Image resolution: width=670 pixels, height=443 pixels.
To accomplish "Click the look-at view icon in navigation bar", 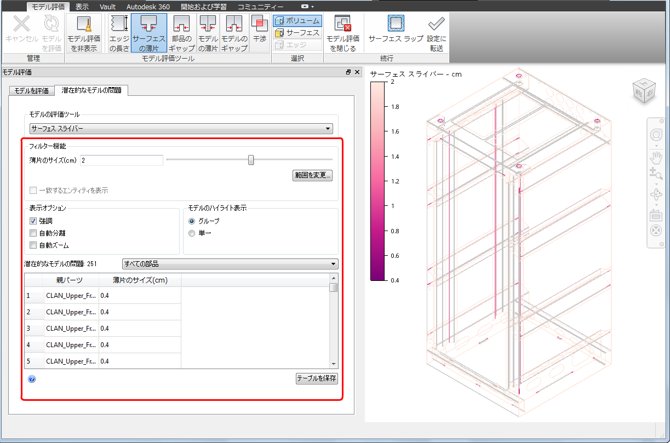I will (x=656, y=215).
